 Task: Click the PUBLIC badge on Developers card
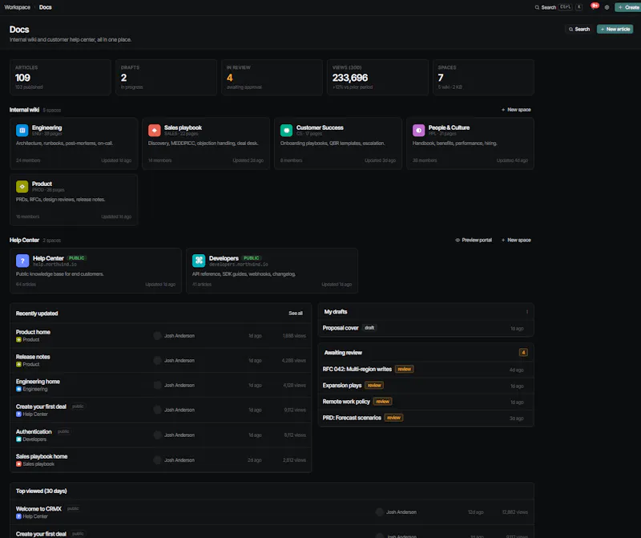tap(252, 258)
